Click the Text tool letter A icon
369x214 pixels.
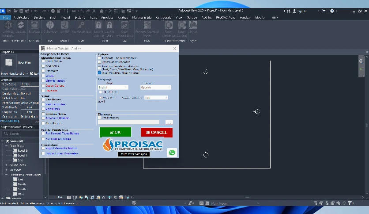94,11
